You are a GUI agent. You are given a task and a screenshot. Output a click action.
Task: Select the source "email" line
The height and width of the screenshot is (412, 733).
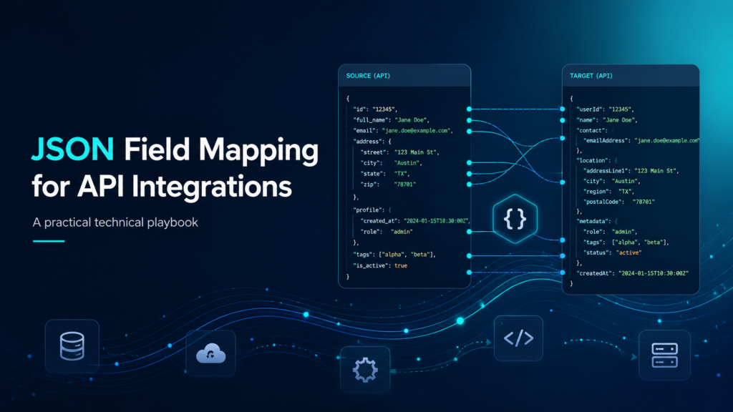coord(403,131)
